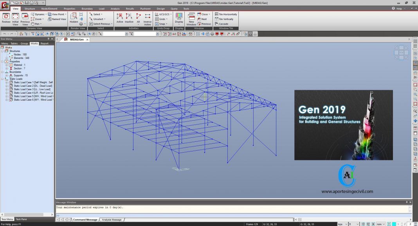Open the www.aportesingecivil.com link
418x226 pixels.
point(348,191)
